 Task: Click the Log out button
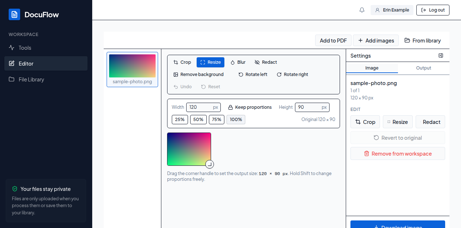[433, 10]
